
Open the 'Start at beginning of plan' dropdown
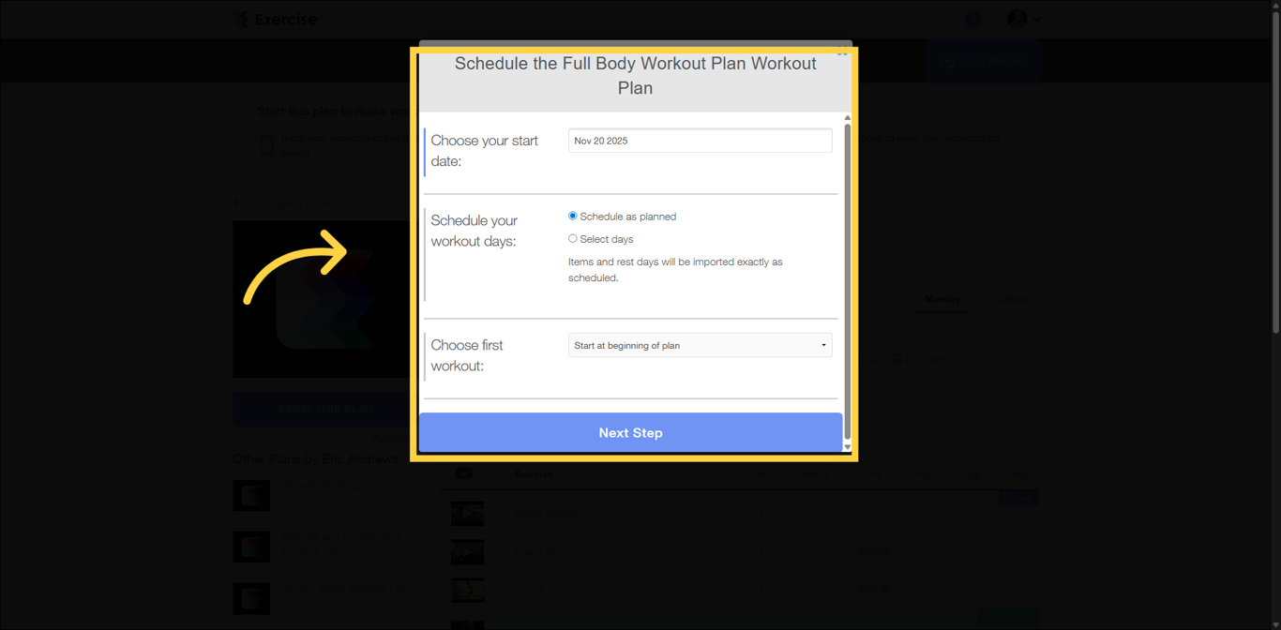700,345
